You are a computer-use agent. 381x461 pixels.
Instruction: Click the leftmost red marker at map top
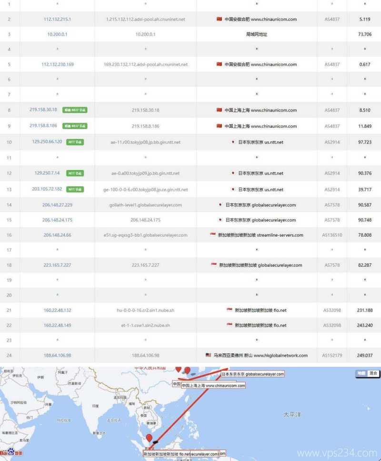coord(178,369)
